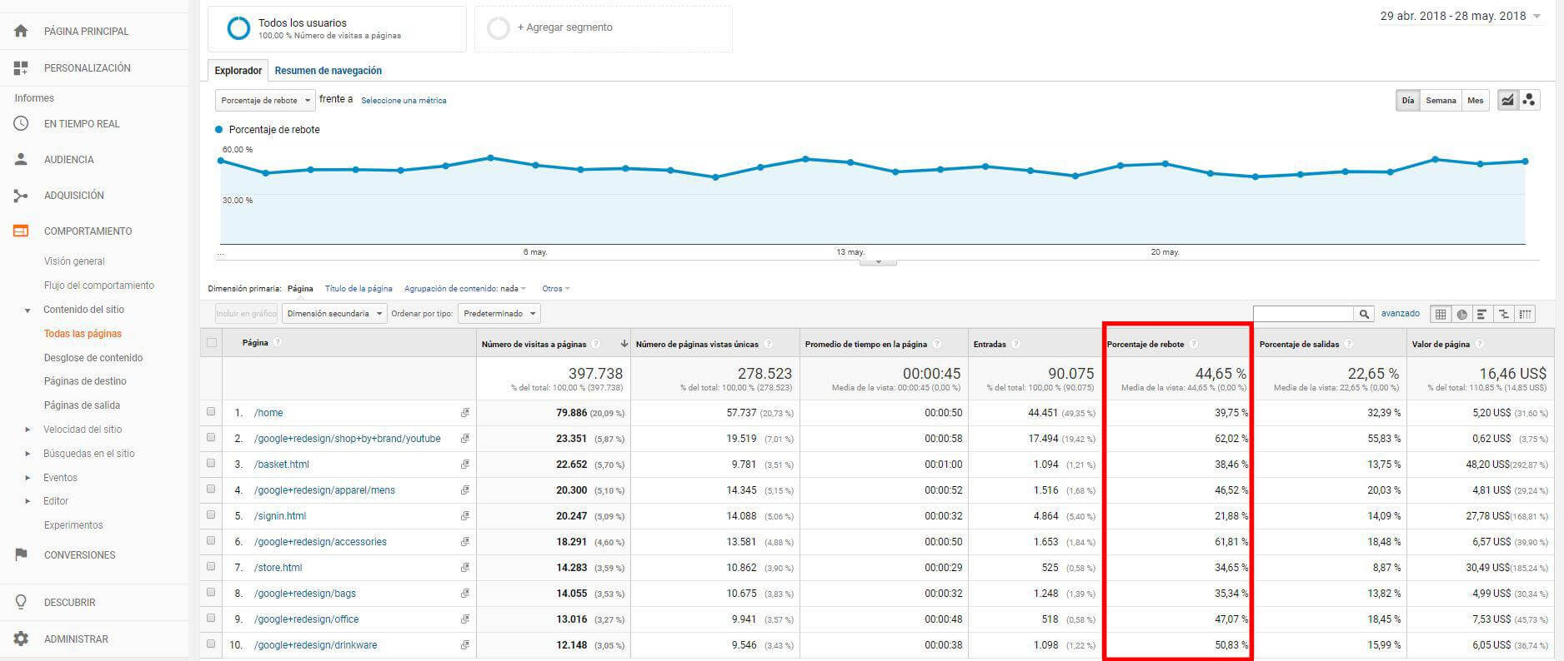This screenshot has width=1564, height=661.
Task: Open /store.html external link icon
Action: pos(464,567)
